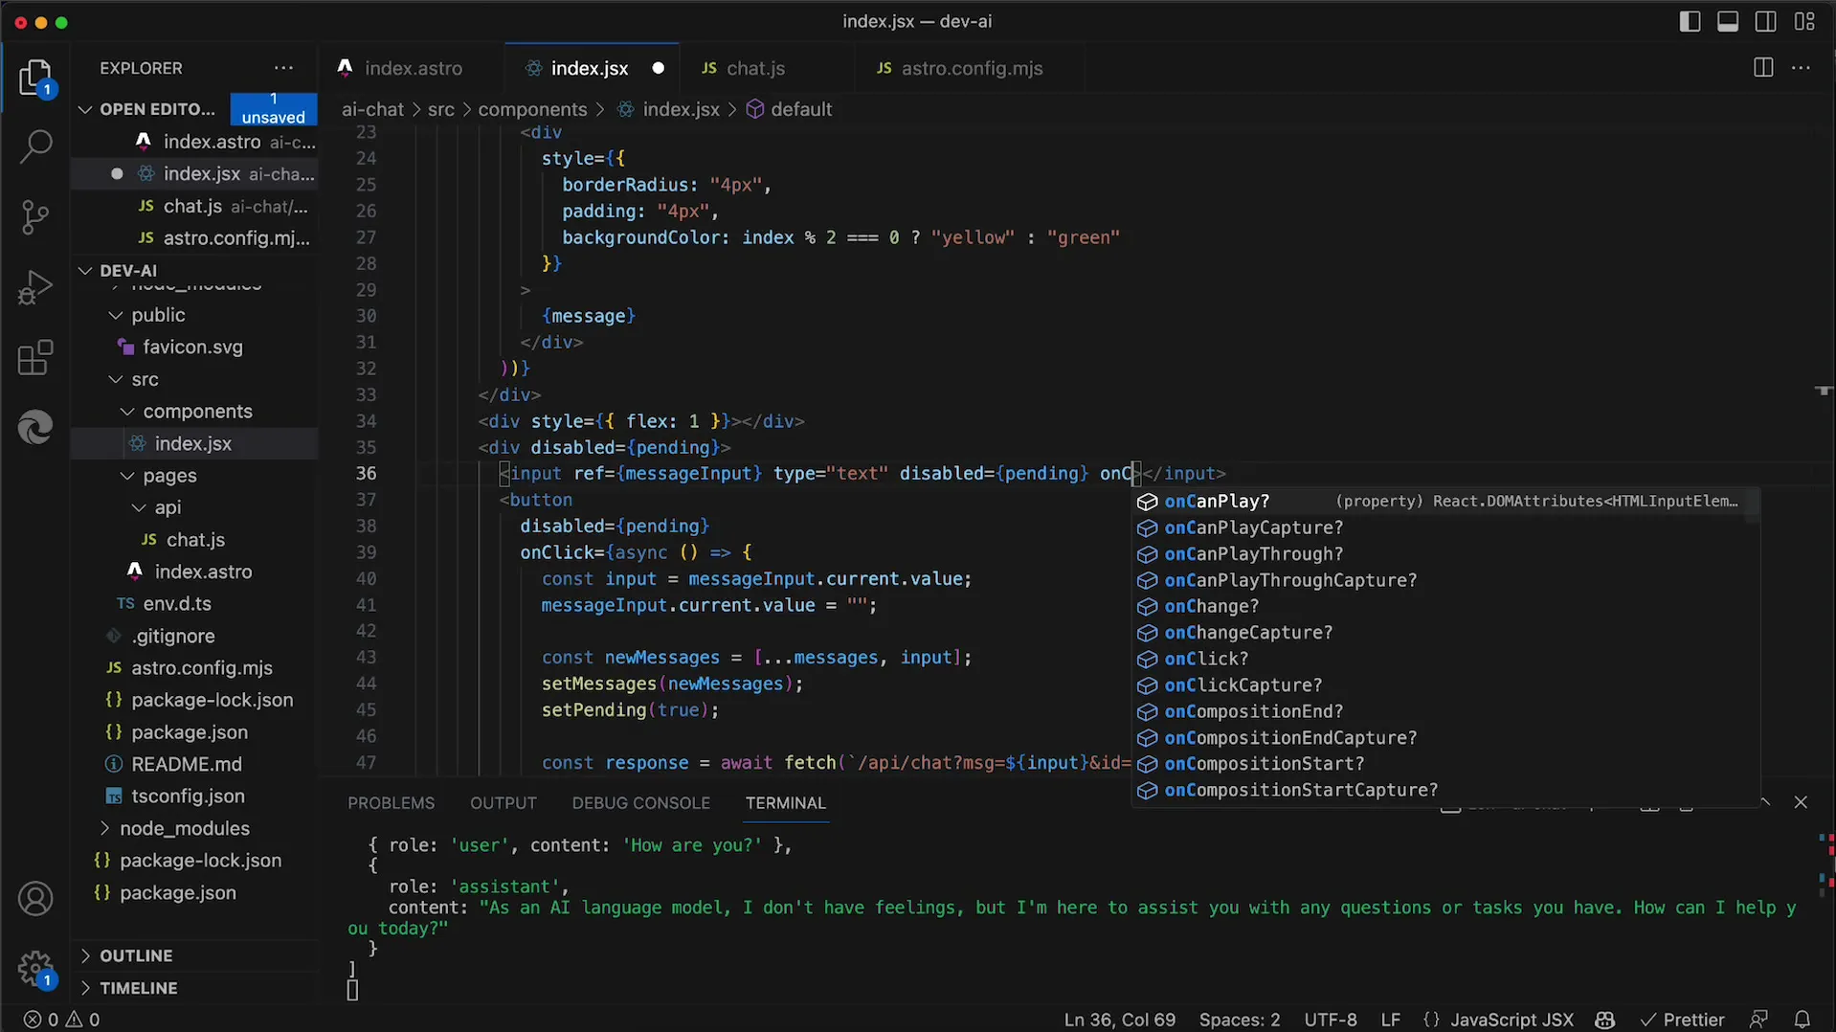Maximize panel size with chevron icon
Viewport: 1836px width, 1032px height.
coord(1765,802)
